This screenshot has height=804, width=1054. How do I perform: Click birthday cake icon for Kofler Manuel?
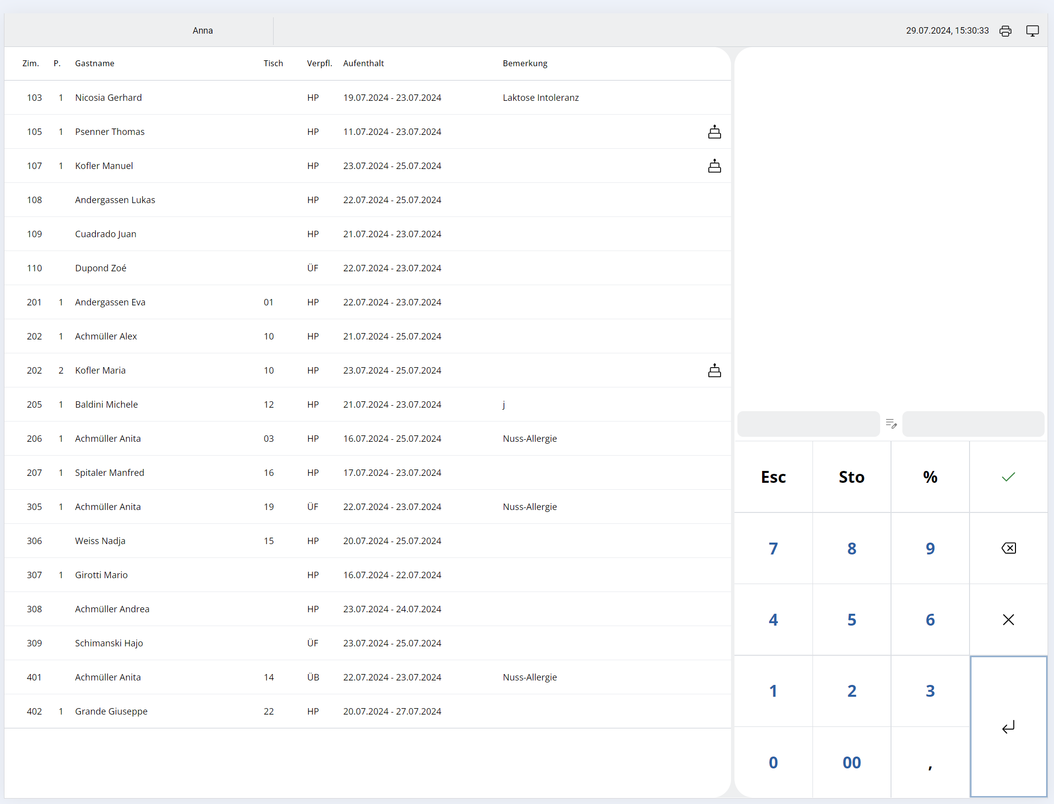pyautogui.click(x=714, y=166)
